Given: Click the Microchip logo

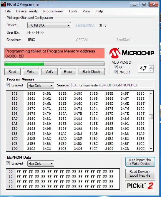Looking at the screenshot, I should coord(132,53).
